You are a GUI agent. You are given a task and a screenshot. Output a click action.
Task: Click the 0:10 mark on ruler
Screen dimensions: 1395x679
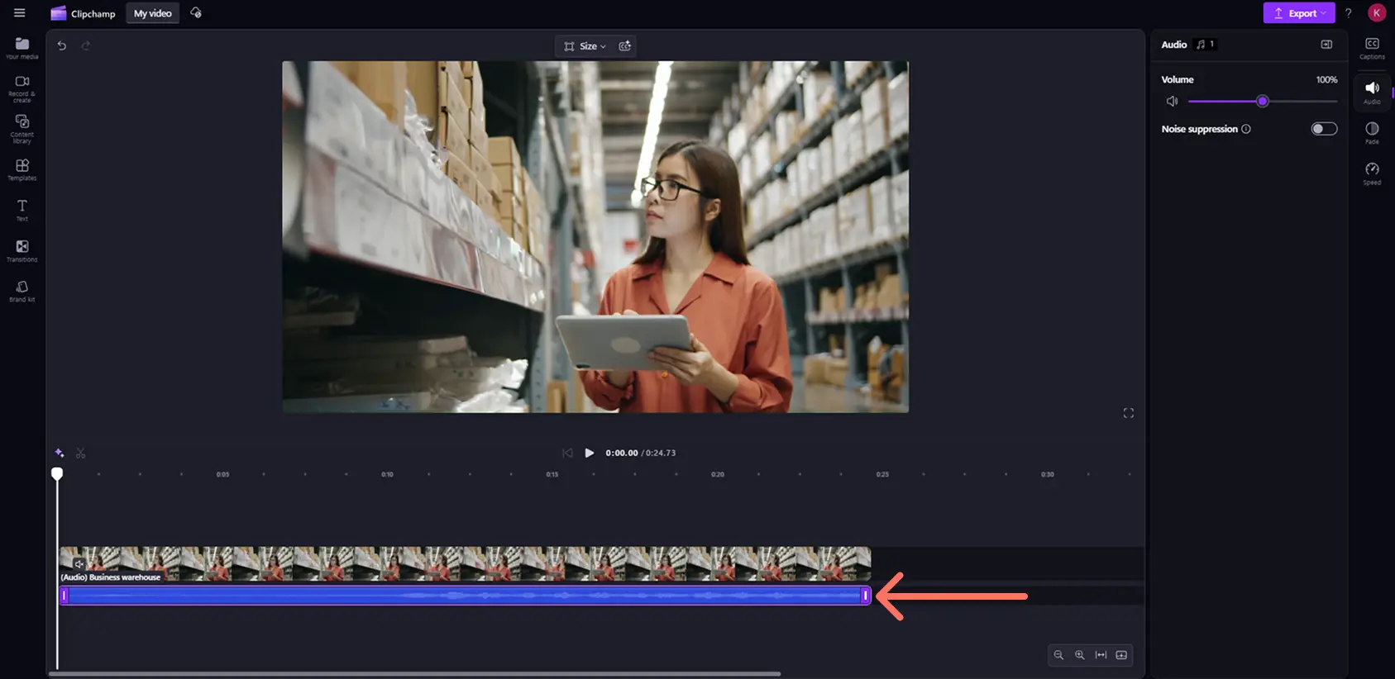[x=387, y=474]
